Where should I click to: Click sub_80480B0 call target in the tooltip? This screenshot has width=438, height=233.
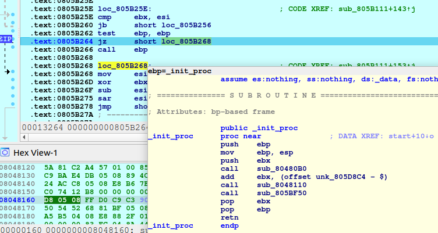pyautogui.click(x=281, y=169)
